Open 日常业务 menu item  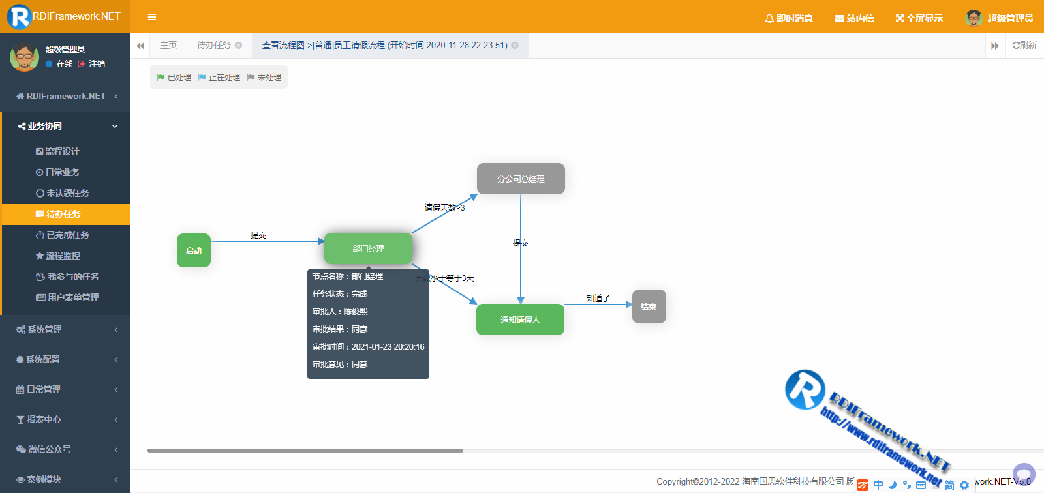click(67, 172)
